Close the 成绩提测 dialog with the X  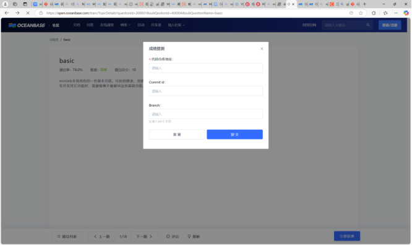[x=262, y=49]
